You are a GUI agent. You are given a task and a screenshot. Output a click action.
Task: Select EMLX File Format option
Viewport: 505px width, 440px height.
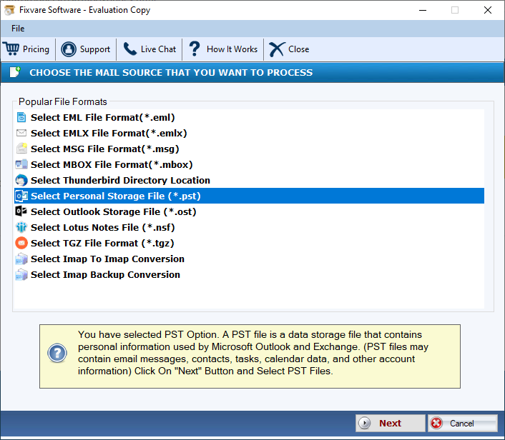click(x=109, y=134)
